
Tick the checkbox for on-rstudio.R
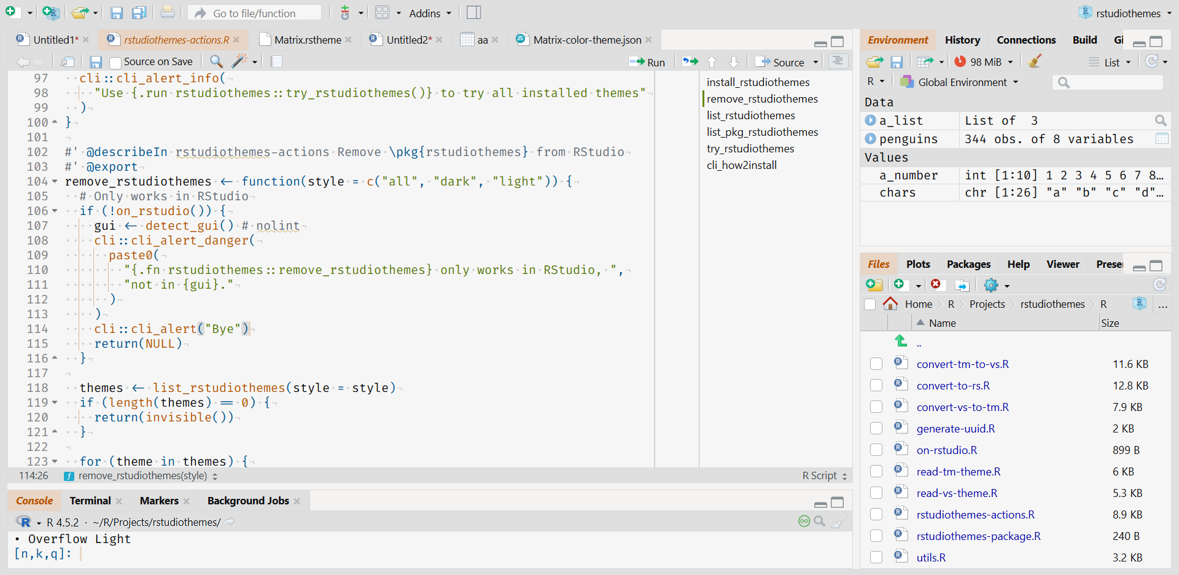click(876, 450)
